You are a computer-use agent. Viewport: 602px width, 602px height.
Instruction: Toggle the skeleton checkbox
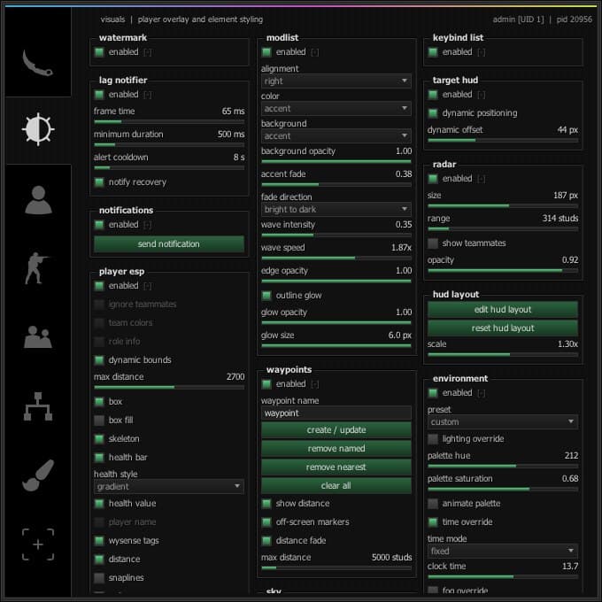(99, 438)
